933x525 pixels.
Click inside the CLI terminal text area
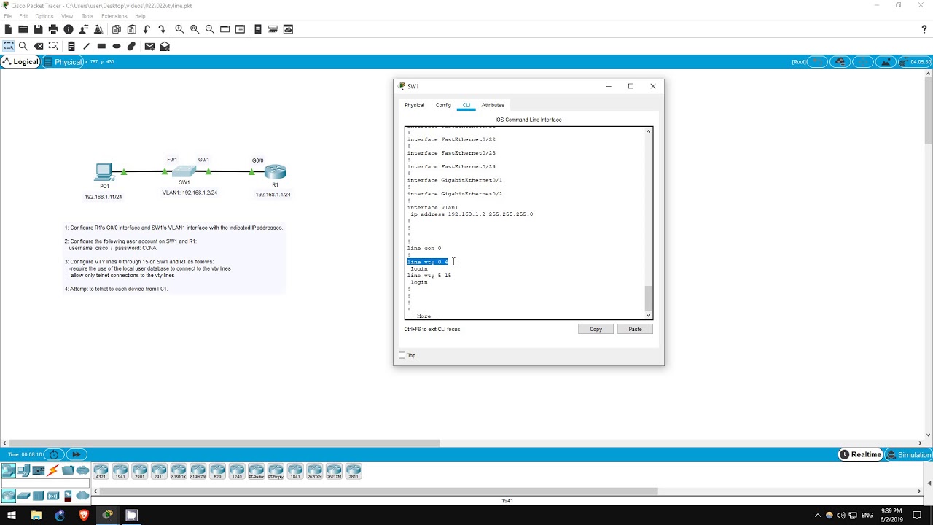[525, 223]
